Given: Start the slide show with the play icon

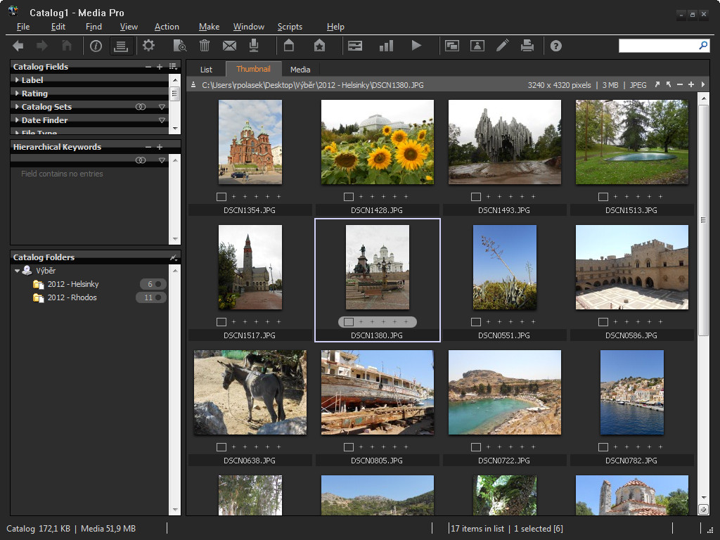Looking at the screenshot, I should click(416, 46).
